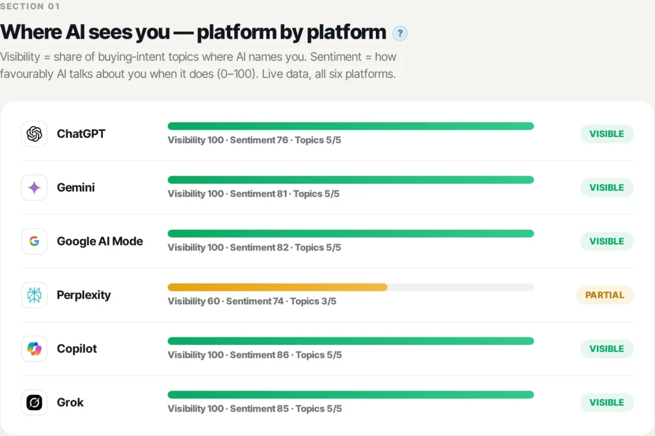Click the VISIBLE badge for Gemini

click(607, 188)
